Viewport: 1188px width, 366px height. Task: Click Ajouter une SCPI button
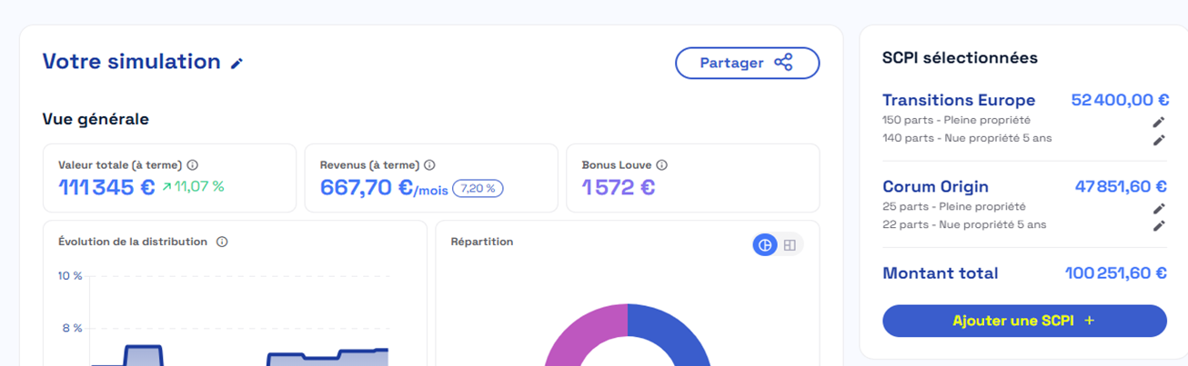(1024, 321)
